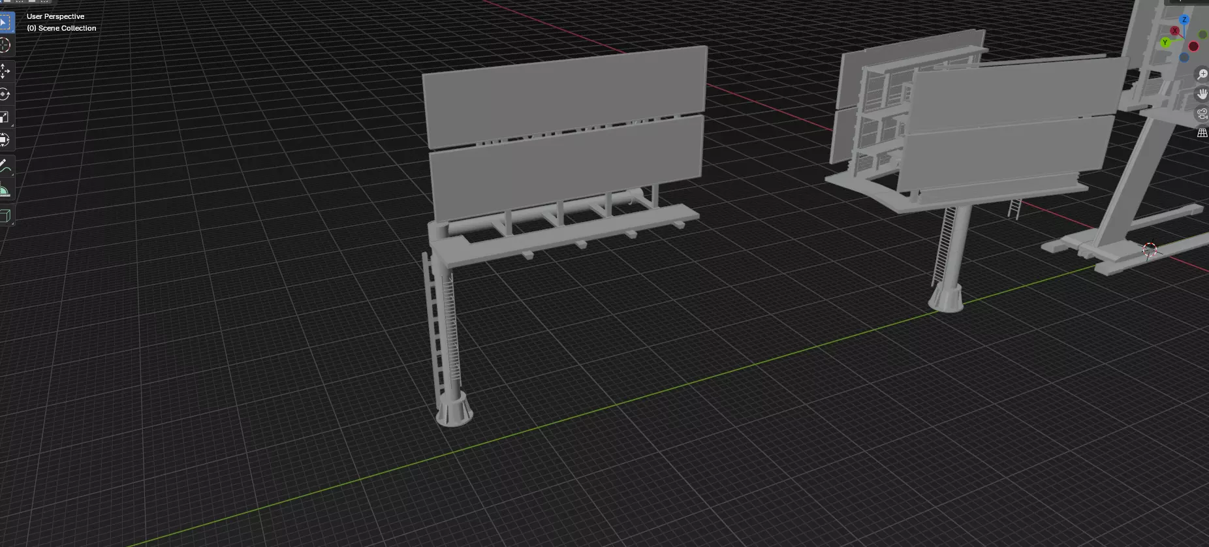
Task: Click the negative Z blue gizmo circle
Action: [1184, 57]
